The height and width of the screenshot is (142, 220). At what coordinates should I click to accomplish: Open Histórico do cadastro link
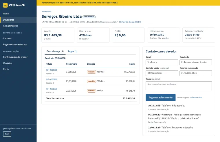pyautogui.click(x=130, y=22)
